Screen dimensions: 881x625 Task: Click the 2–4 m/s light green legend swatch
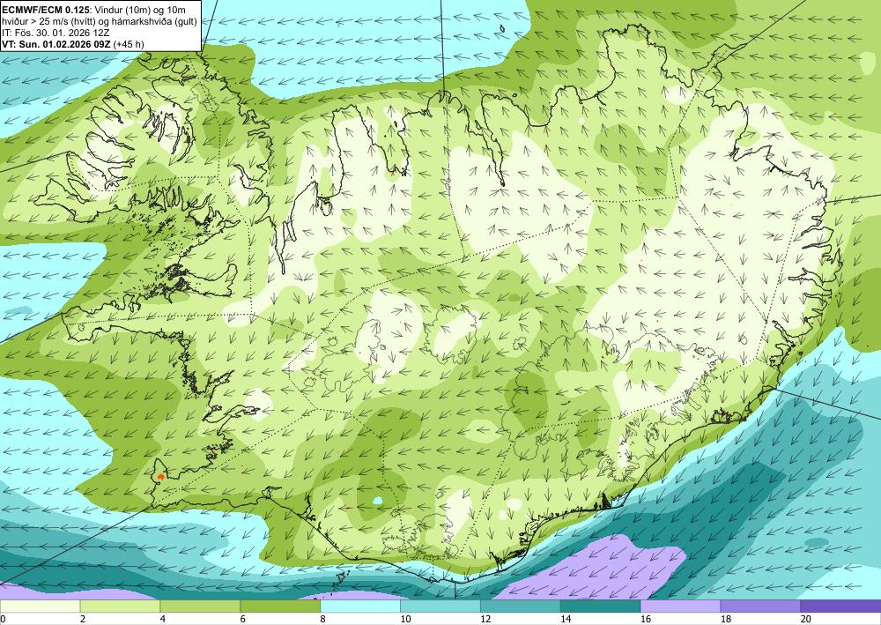point(120,606)
